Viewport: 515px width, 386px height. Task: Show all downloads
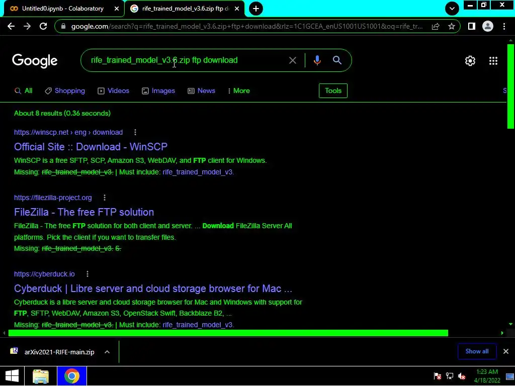[477, 351]
